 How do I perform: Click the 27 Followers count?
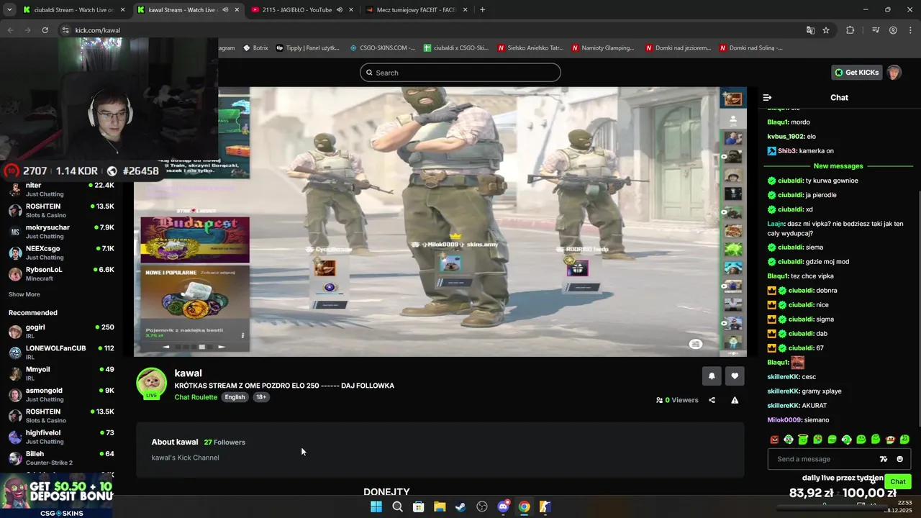pyautogui.click(x=224, y=442)
